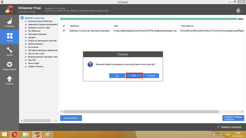
Task: Toggle the select-all checkbox in Проблема header
Action: pyautogui.click(x=64, y=26)
